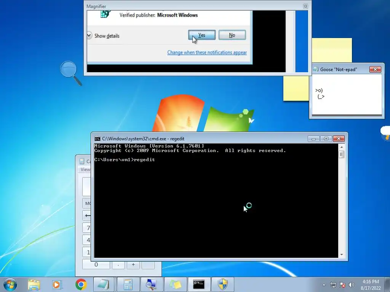Switch to the cmd.exe taskbar item

[x=199, y=284]
